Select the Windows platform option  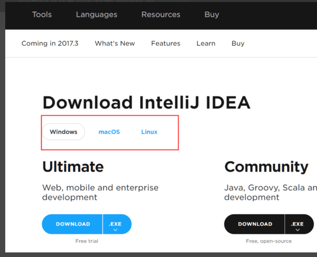pyautogui.click(x=63, y=132)
